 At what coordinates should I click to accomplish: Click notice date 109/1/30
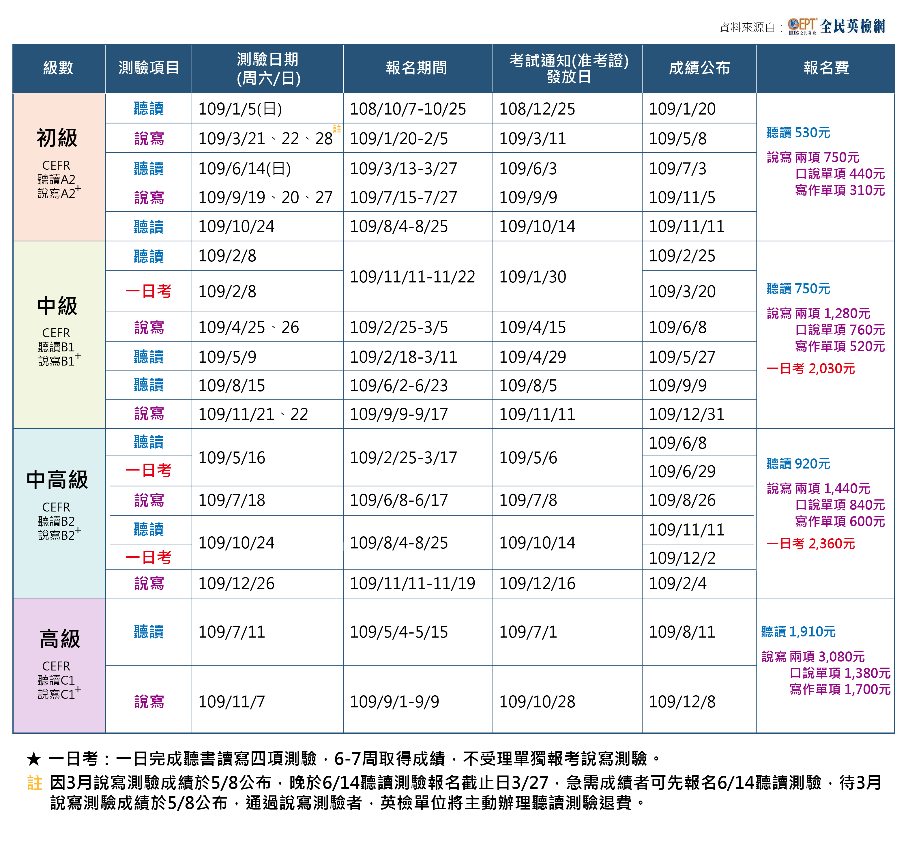tap(533, 277)
